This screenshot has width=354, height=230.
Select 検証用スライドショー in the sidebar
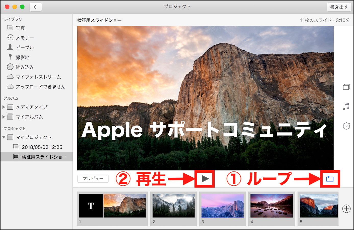(x=36, y=157)
